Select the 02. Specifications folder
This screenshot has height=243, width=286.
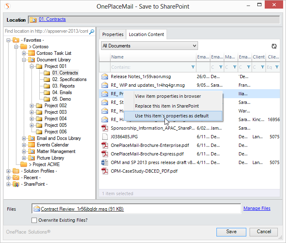(69, 79)
